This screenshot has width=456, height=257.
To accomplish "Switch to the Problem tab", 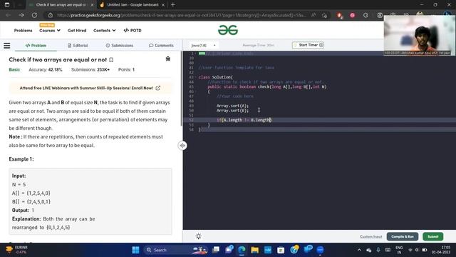I will [36, 46].
